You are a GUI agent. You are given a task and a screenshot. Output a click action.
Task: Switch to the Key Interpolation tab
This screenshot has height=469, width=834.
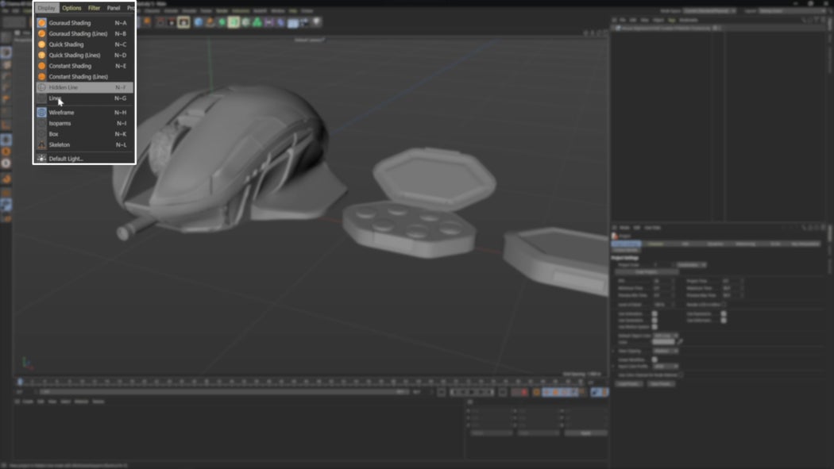805,244
